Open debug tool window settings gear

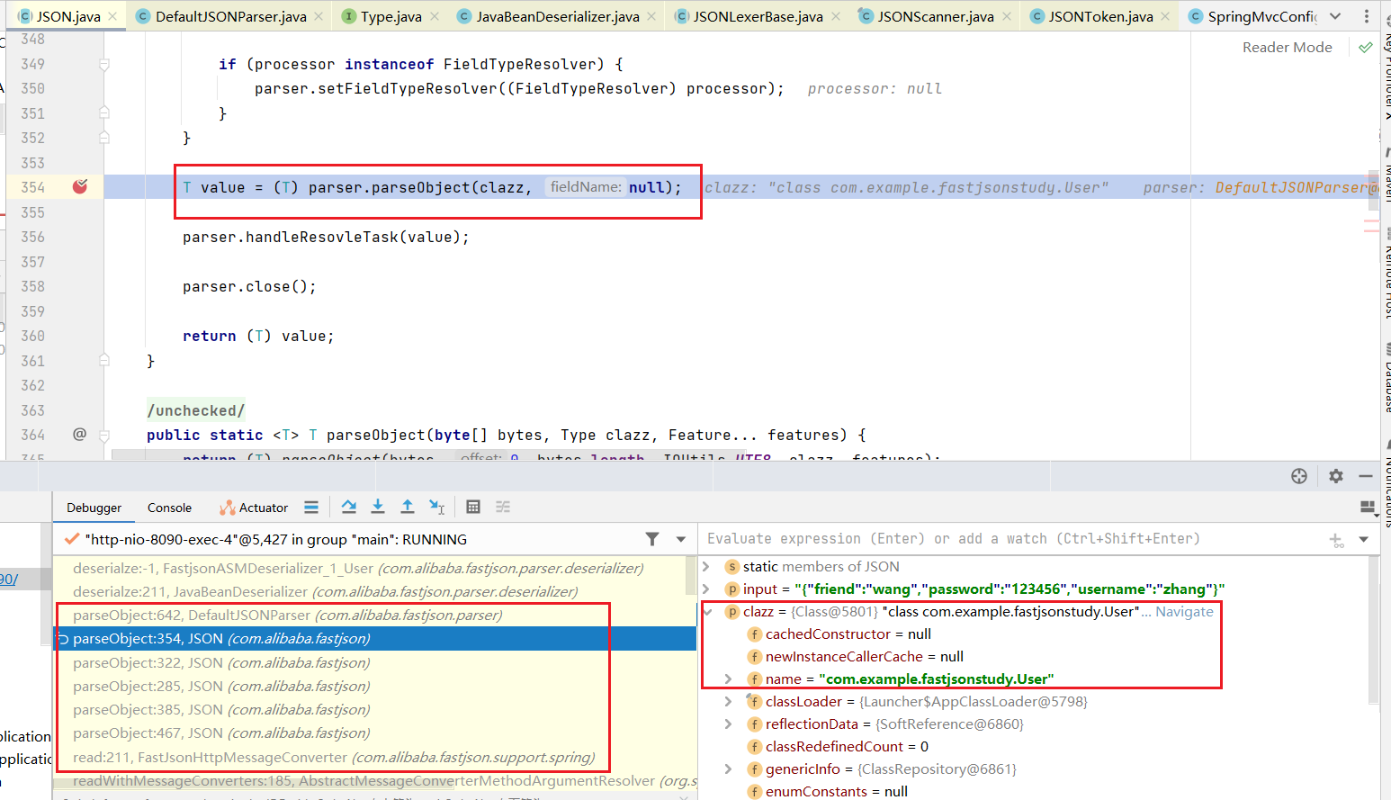click(x=1336, y=476)
